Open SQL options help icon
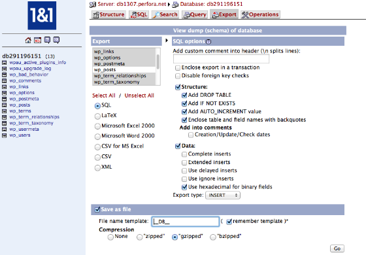The width and height of the screenshot is (366, 255). 208,42
